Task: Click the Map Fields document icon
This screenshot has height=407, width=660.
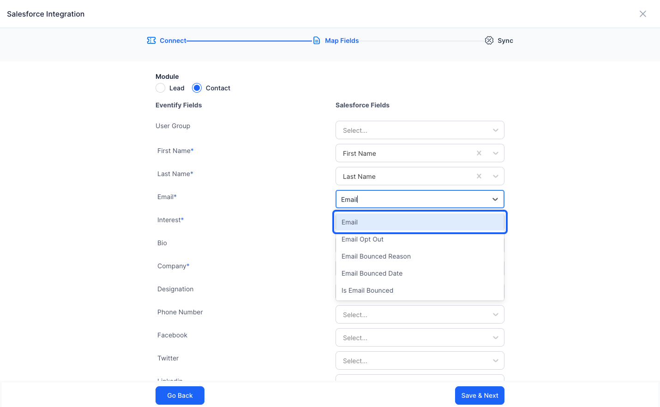Action: click(317, 41)
